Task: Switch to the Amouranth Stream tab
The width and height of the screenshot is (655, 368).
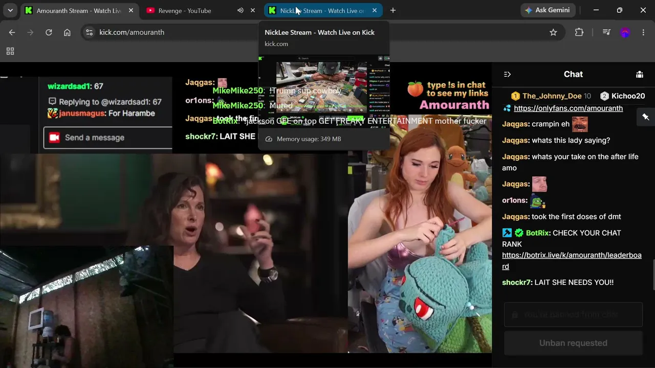Action: (79, 10)
